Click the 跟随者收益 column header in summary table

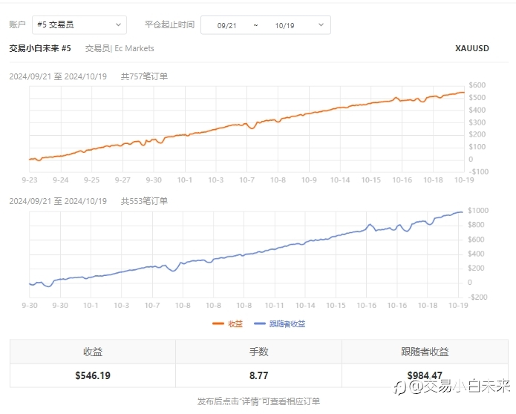[425, 352]
